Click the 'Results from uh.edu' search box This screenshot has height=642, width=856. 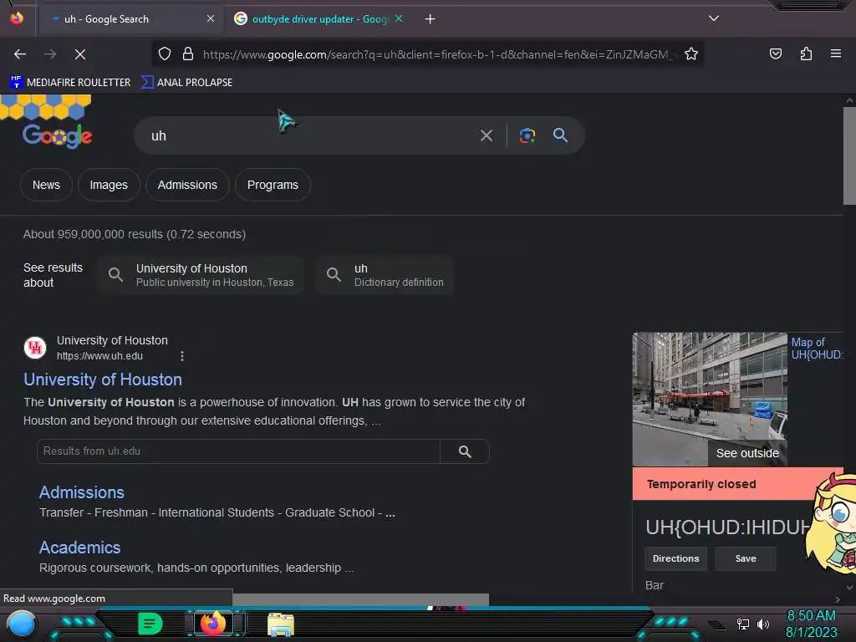pos(238,451)
